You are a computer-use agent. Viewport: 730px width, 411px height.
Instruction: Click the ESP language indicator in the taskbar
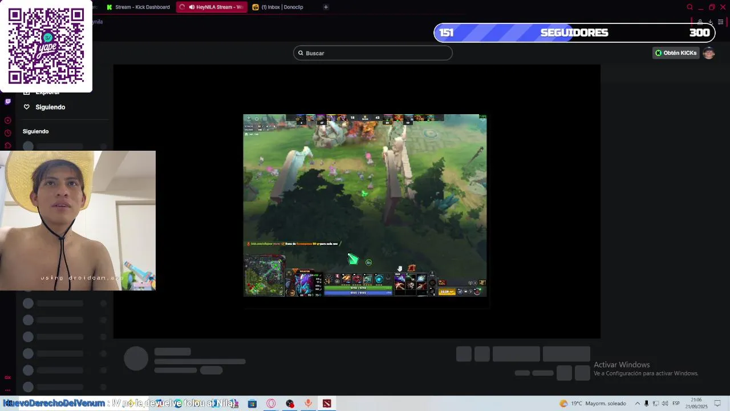[676, 404]
